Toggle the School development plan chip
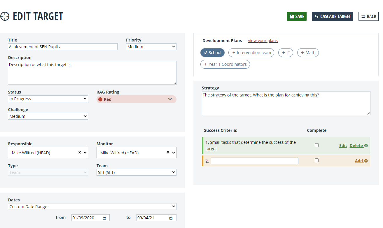 click(x=212, y=53)
